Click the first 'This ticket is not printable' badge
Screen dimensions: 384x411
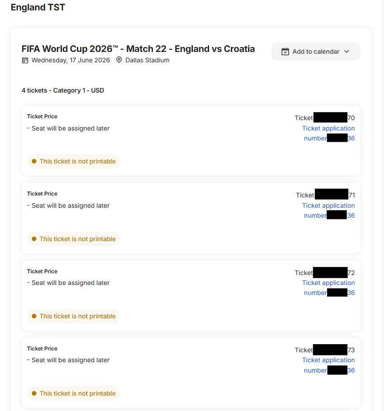74,161
